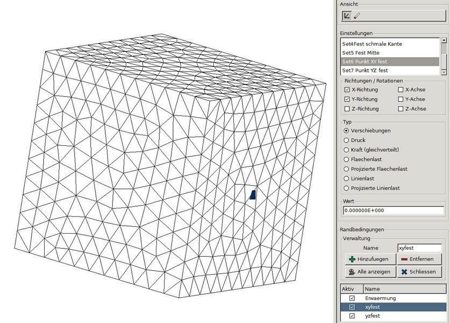Uncheck the X-Richtung checkbox
The image size is (450, 323).
[x=347, y=90]
